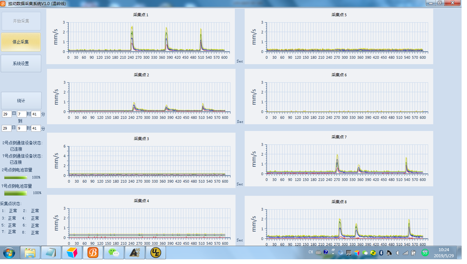
Task: Open the Windows Start menu
Action: pyautogui.click(x=9, y=253)
